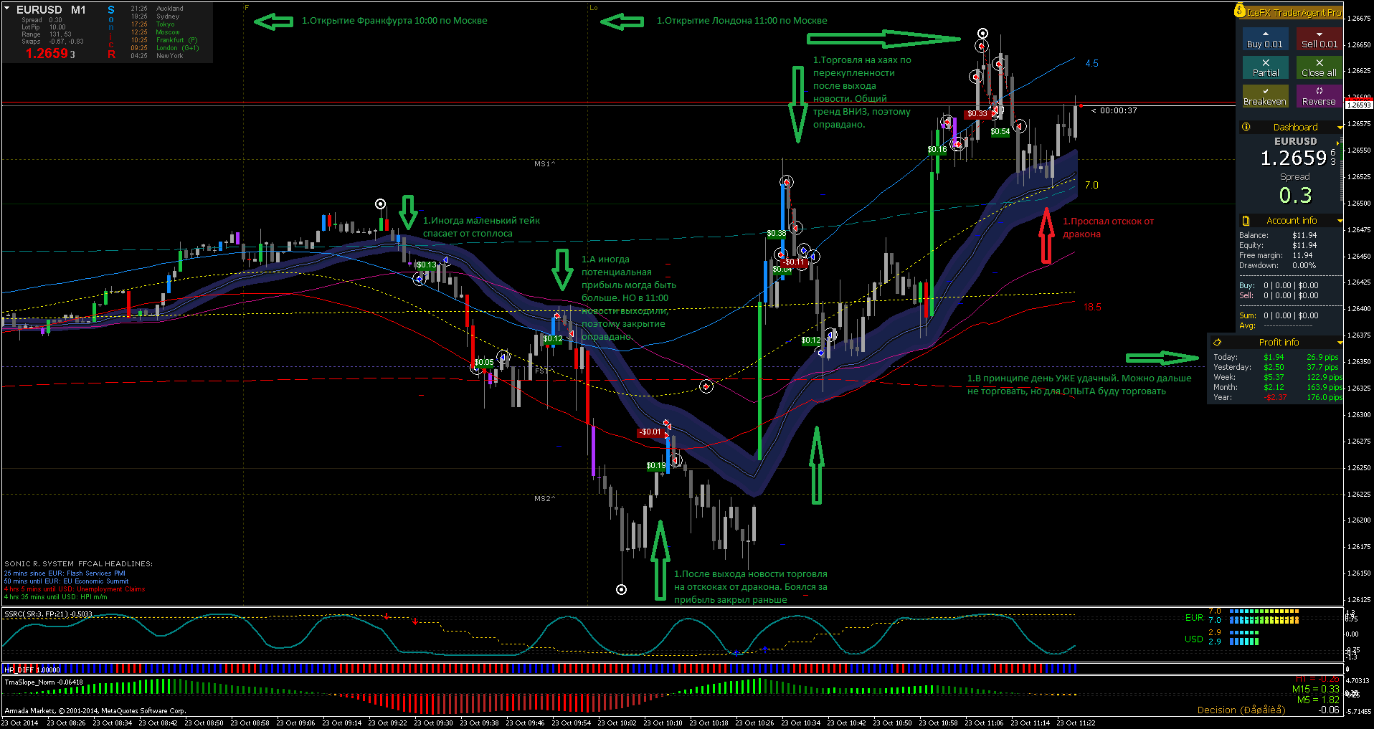Click the session high circle marker at chart top
This screenshot has width=1374, height=729.
click(983, 34)
